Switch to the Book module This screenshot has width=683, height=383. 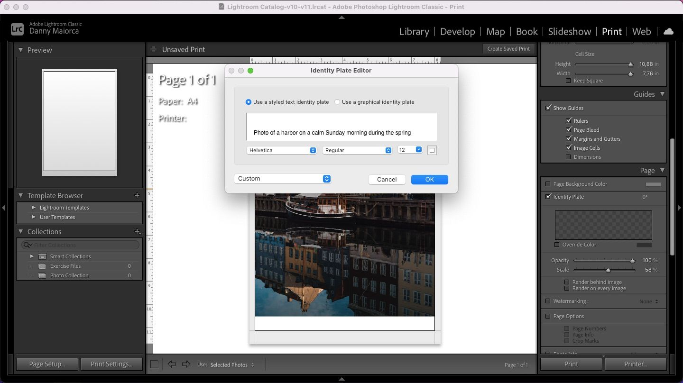coord(526,31)
